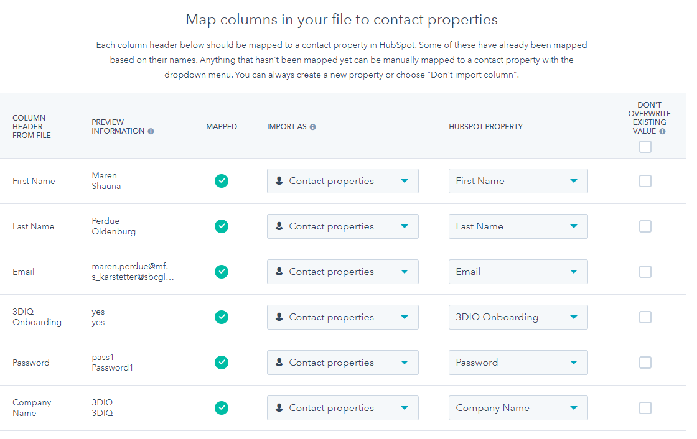
Task: Click green mapped checkmark for Company Name
Action: 222,408
